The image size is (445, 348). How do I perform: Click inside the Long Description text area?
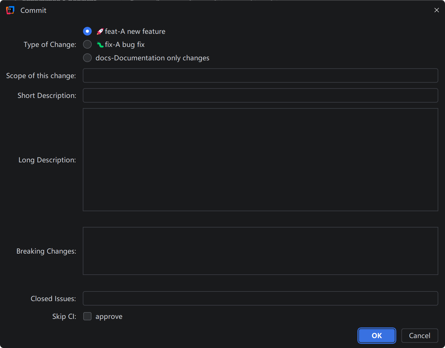coord(260,159)
